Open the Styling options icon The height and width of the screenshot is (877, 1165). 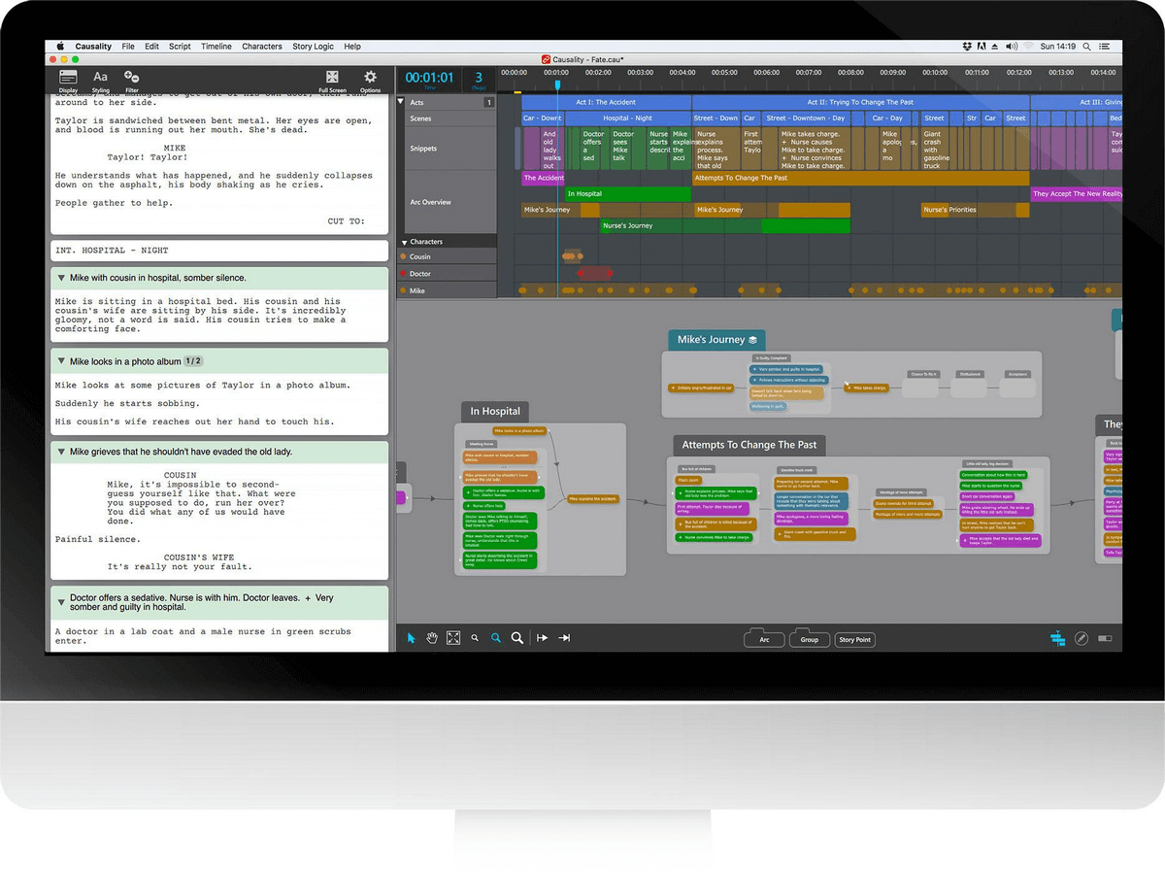[x=100, y=79]
